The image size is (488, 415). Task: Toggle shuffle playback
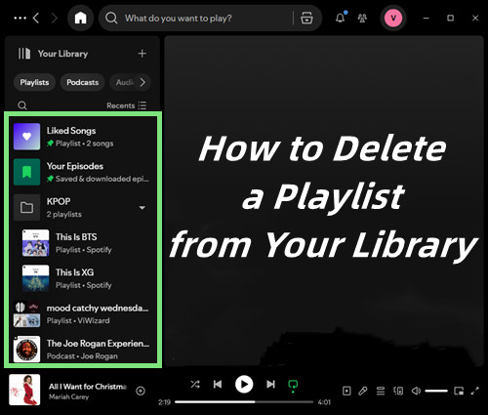(x=195, y=384)
